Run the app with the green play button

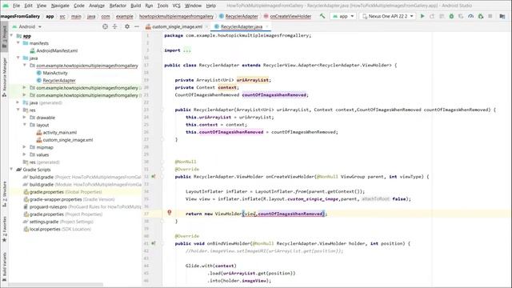[x=422, y=16]
